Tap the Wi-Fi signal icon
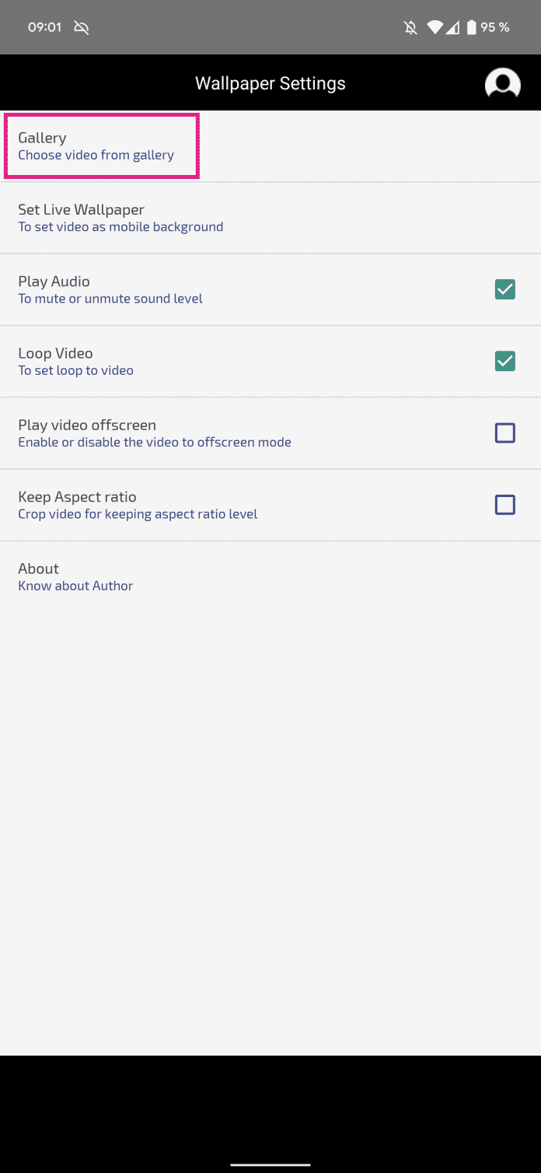Viewport: 541px width, 1173px height. (435, 28)
